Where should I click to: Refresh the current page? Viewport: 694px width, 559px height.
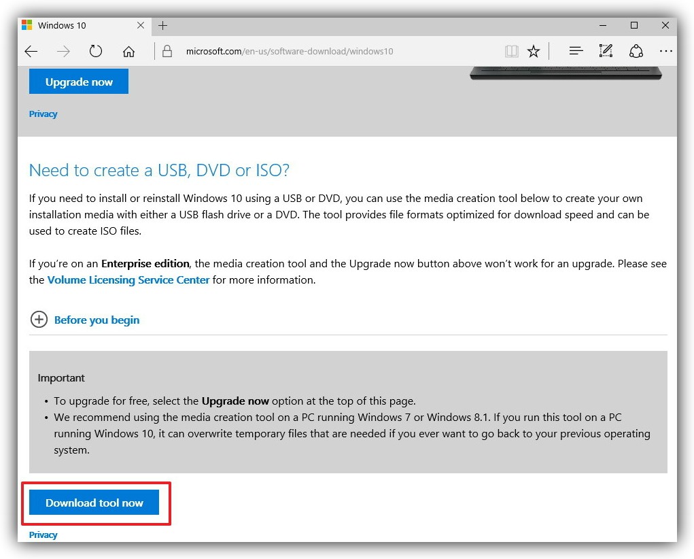[96, 52]
